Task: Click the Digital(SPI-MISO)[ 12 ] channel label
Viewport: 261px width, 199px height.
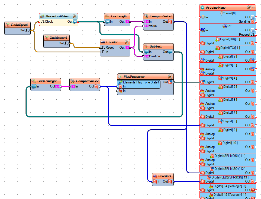Action: [230, 169]
